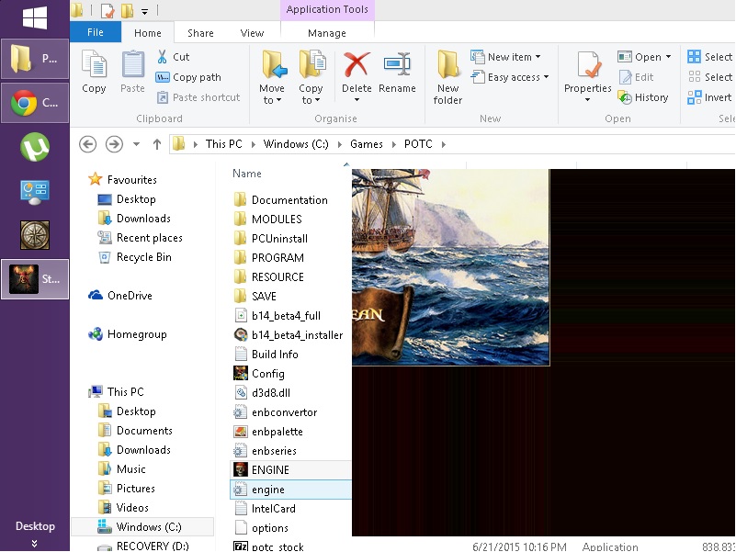Click Copy path in the ribbon
The image size is (736, 552).
click(x=188, y=77)
